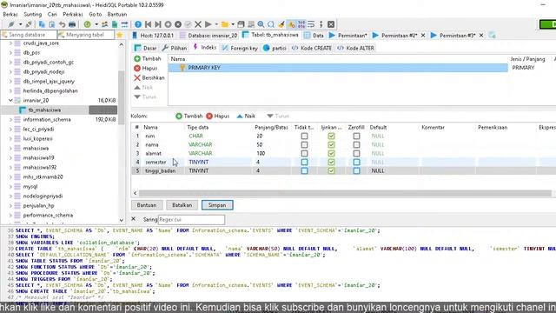
Task: Open the user manager icon
Action: tap(104, 24)
